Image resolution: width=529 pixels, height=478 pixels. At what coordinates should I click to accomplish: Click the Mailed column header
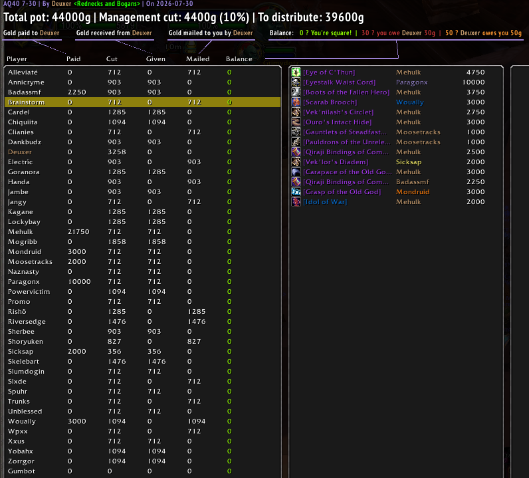click(x=197, y=59)
